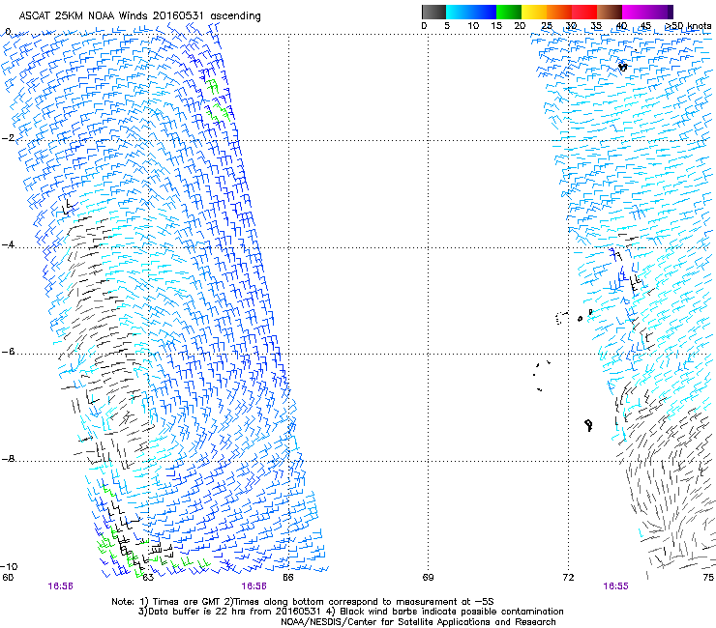
Task: Click the yellow 20-25 knots color segment
Action: (x=534, y=12)
